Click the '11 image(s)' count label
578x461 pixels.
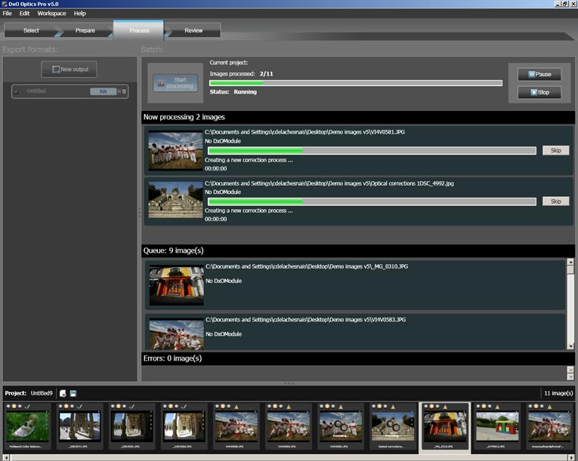tap(558, 393)
